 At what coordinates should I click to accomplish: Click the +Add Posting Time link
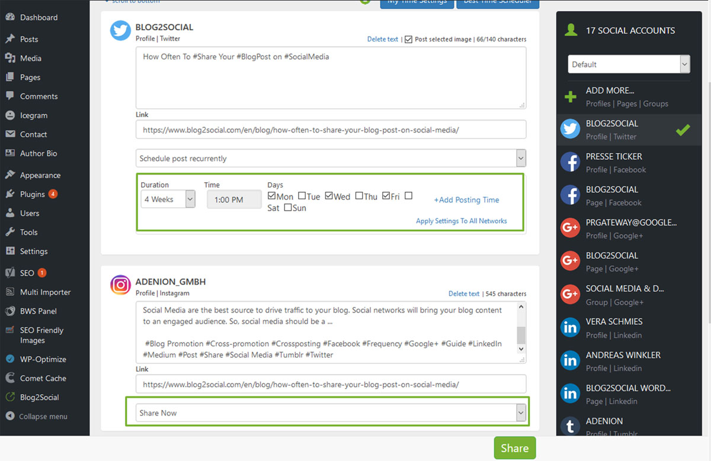[x=466, y=200]
